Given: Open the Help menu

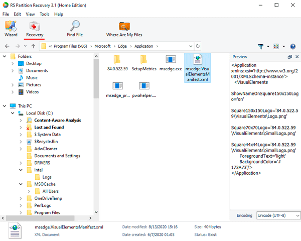Looking at the screenshot, I should click(x=59, y=14).
